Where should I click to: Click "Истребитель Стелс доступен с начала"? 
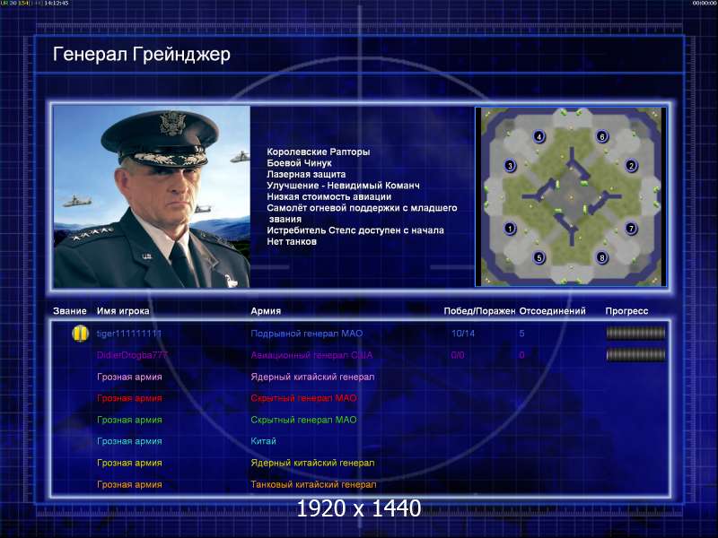coord(355,230)
